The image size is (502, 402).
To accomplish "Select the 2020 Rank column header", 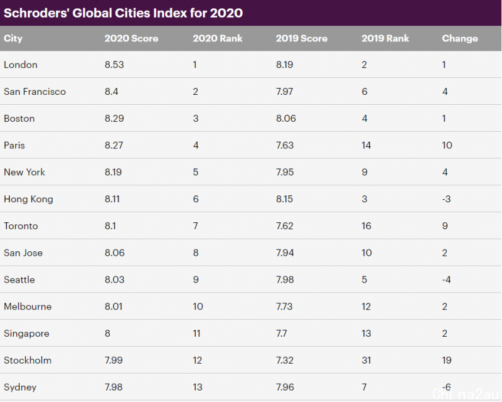I will 217,38.
